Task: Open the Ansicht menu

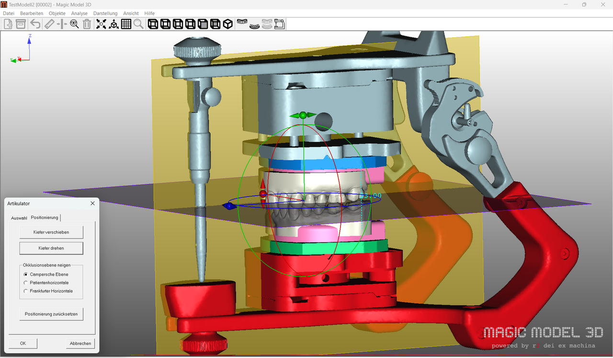Action: pyautogui.click(x=131, y=13)
